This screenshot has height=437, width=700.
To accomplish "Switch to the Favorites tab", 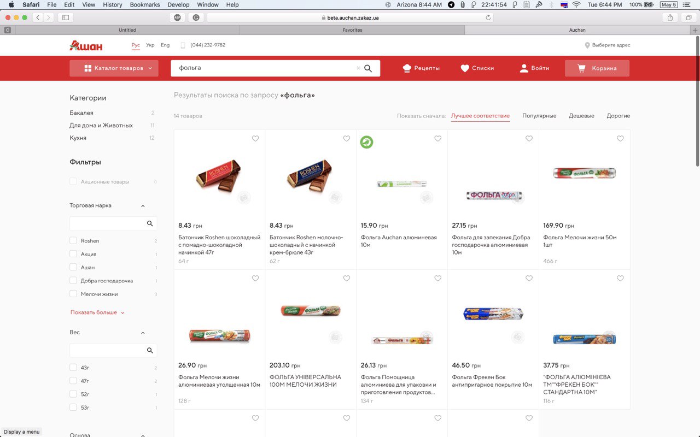I will pos(352,30).
